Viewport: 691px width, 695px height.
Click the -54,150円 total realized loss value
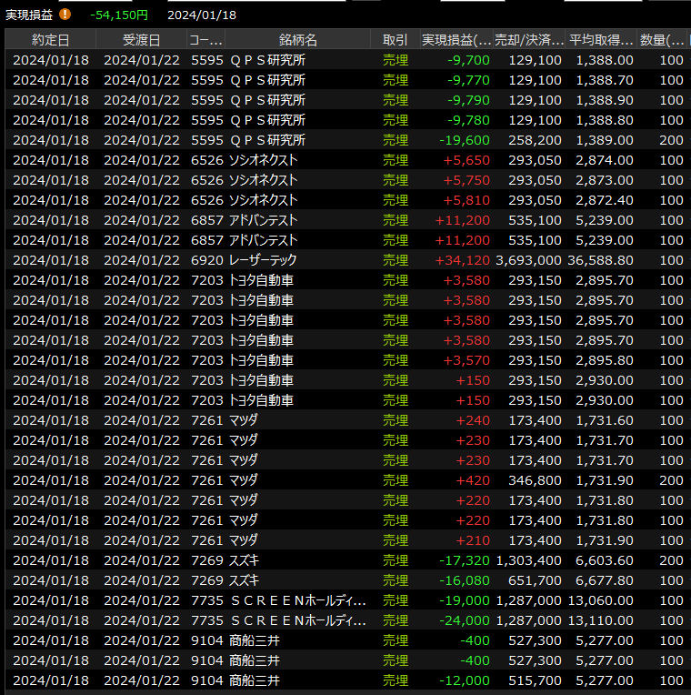(119, 15)
